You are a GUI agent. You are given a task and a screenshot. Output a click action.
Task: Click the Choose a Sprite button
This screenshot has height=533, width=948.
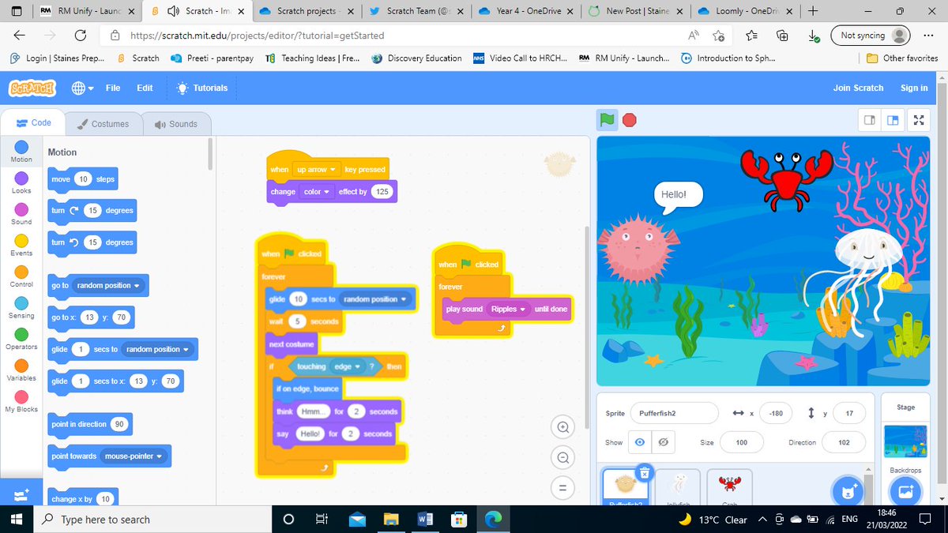pyautogui.click(x=848, y=491)
